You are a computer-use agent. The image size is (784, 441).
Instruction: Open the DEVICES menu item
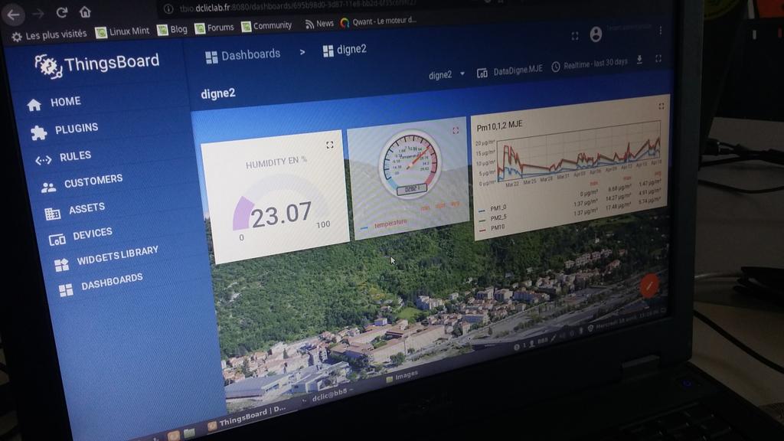coord(80,236)
